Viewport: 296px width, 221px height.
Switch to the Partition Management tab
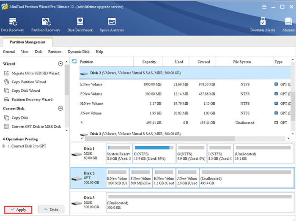click(27, 42)
